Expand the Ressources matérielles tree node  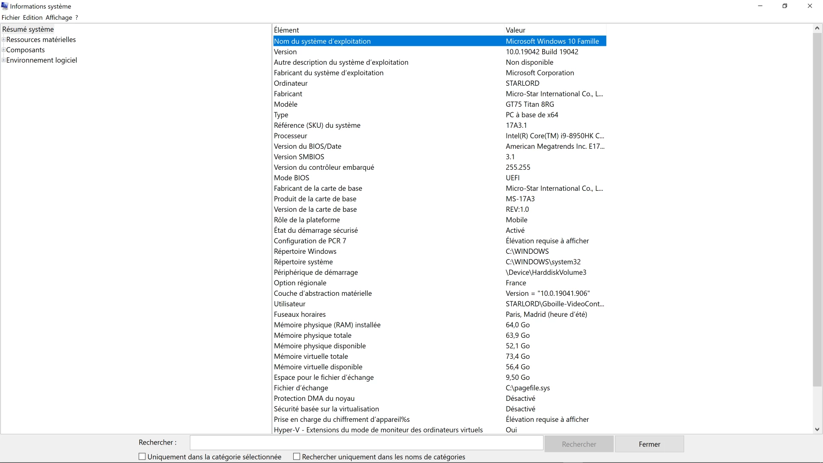pyautogui.click(x=4, y=39)
